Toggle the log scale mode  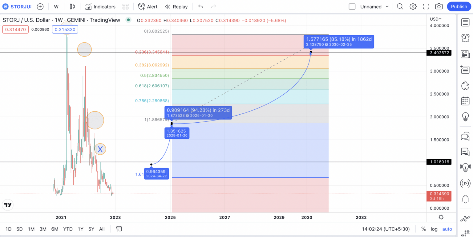pyautogui.click(x=434, y=229)
